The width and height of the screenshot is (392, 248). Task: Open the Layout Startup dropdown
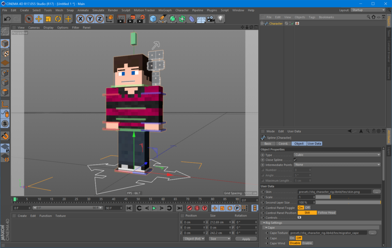coord(368,10)
